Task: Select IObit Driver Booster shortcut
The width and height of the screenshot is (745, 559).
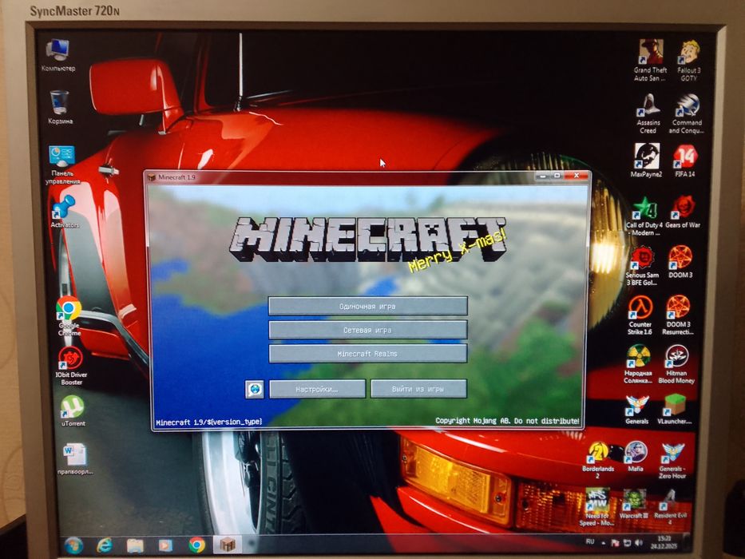Action: (71, 365)
